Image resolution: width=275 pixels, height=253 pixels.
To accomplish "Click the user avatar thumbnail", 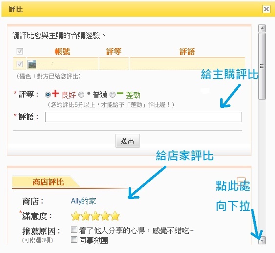I will [x=32, y=64].
